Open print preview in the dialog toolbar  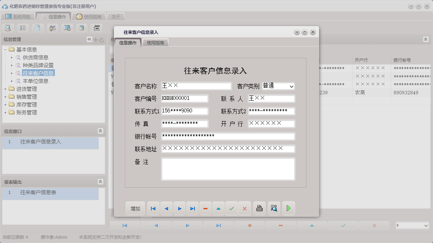(273, 208)
